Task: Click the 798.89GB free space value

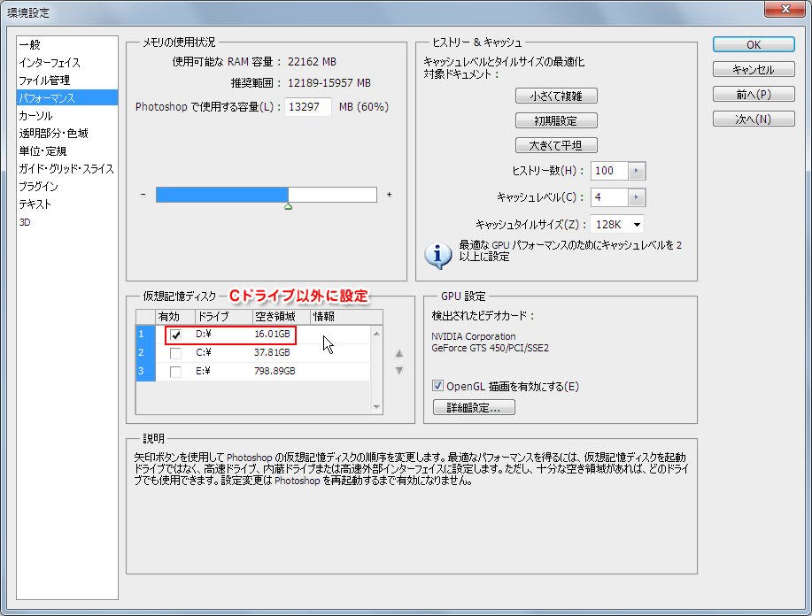Action: pyautogui.click(x=275, y=372)
